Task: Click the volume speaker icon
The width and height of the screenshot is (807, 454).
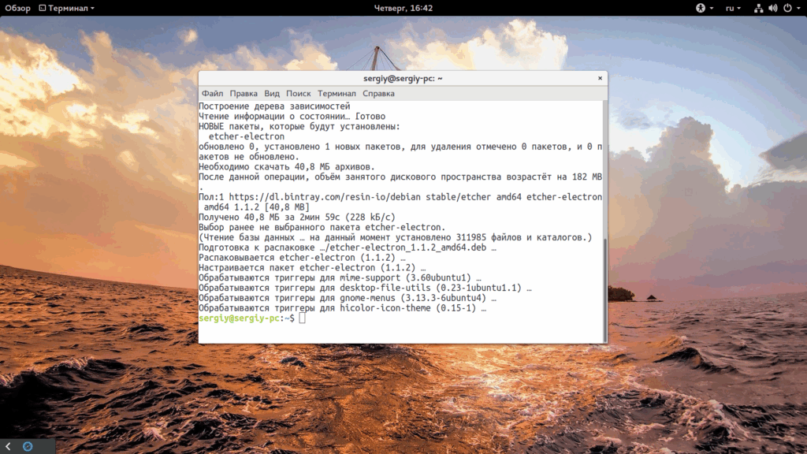Action: (772, 8)
